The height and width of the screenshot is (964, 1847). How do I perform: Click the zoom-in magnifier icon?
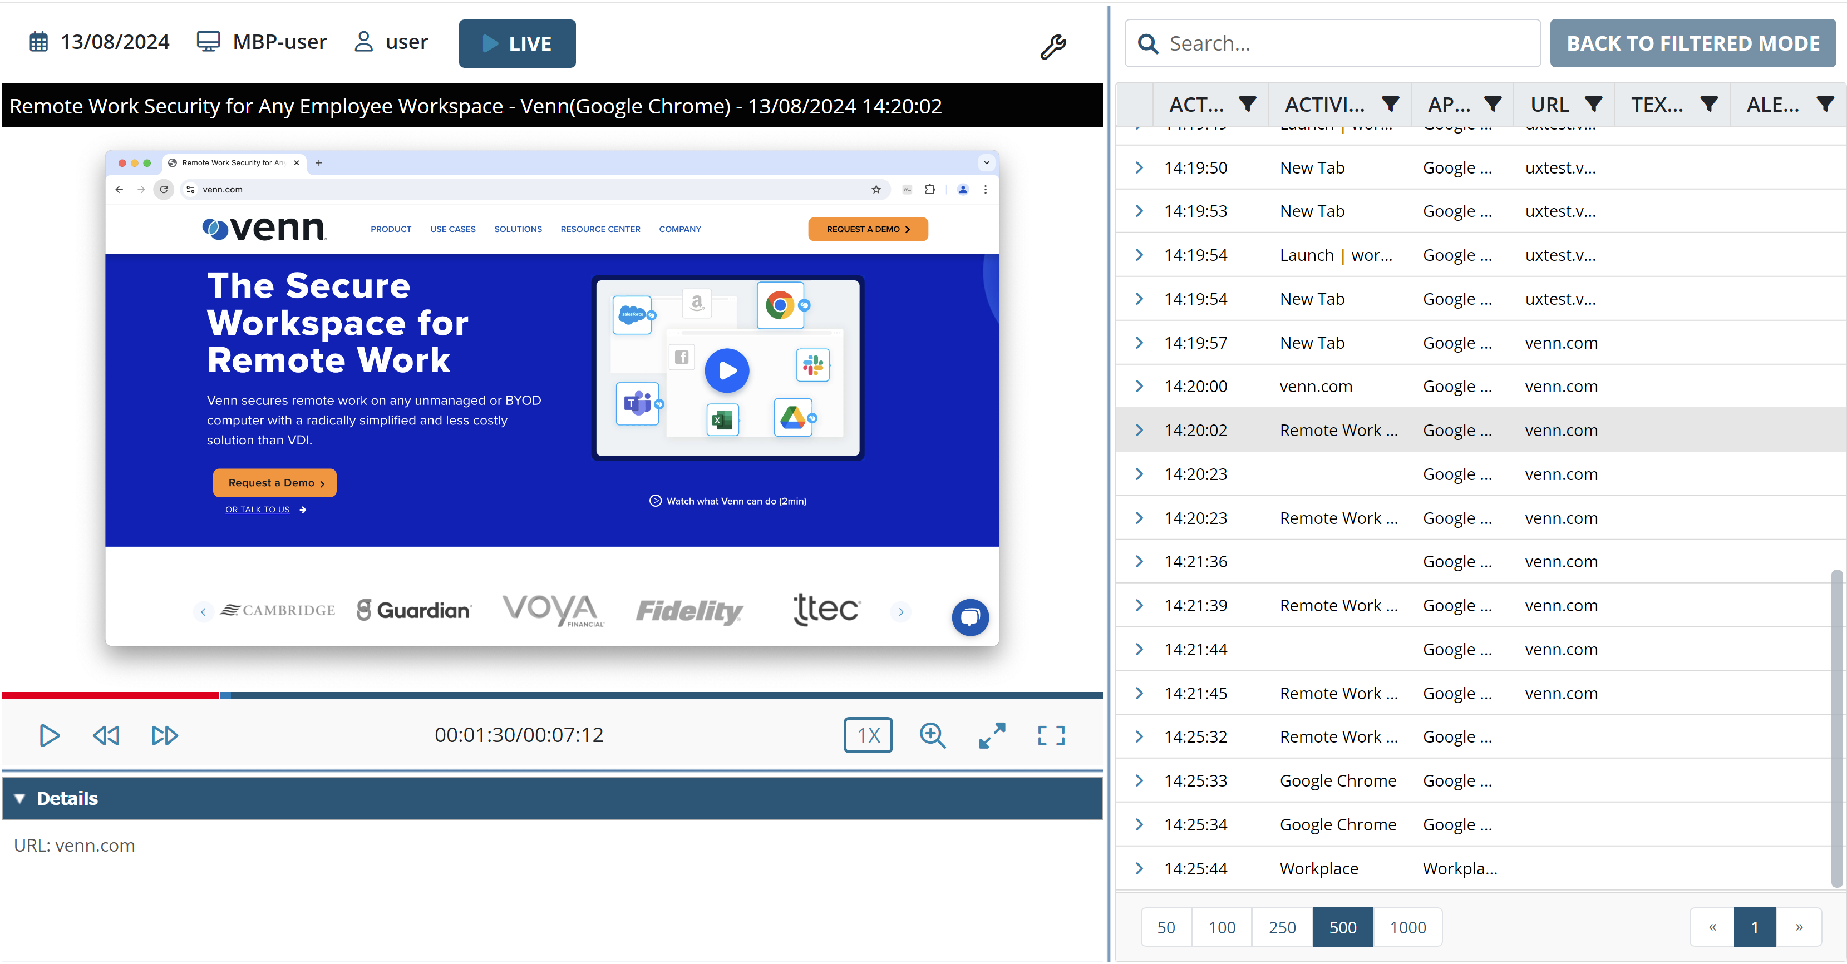point(932,735)
